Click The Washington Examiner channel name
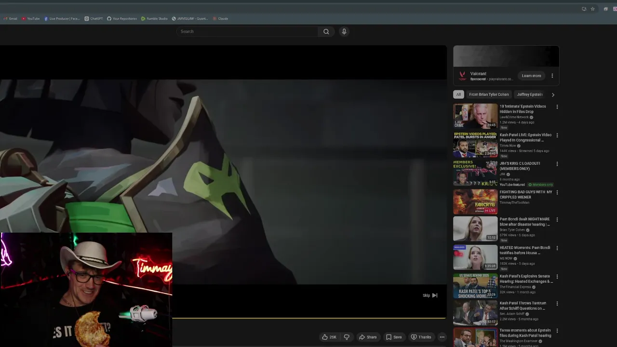The image size is (617, 347). (x=518, y=341)
